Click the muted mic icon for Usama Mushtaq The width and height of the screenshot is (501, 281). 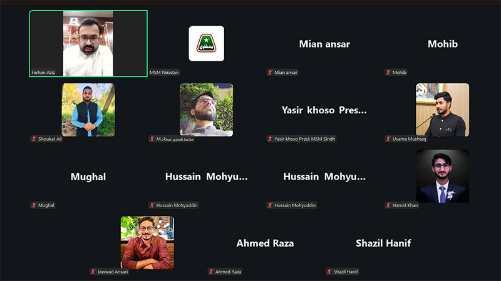coord(388,139)
